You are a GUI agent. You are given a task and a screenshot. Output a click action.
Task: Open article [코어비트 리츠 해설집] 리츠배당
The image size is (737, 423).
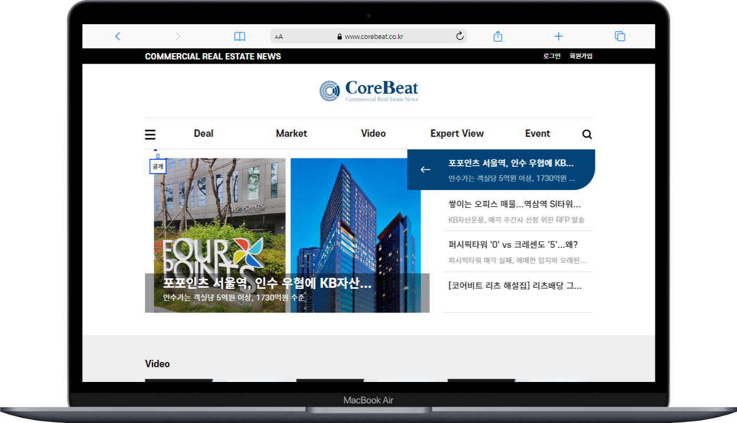tap(515, 286)
